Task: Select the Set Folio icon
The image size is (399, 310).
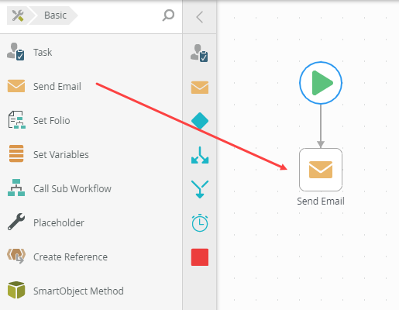Action: [16, 120]
